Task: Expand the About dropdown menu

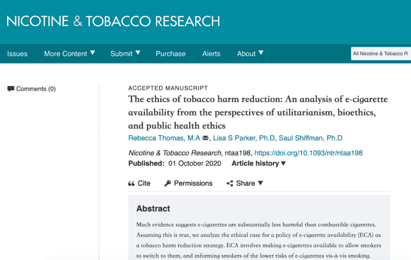Action: [x=250, y=54]
